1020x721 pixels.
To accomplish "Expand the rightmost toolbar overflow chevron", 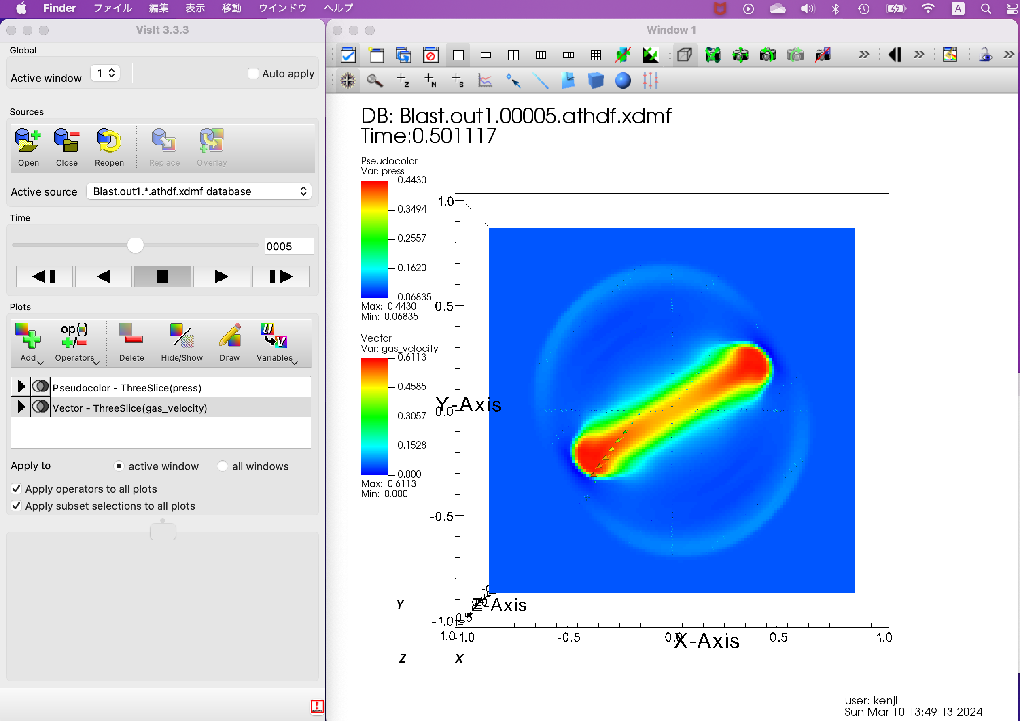I will coord(1008,55).
